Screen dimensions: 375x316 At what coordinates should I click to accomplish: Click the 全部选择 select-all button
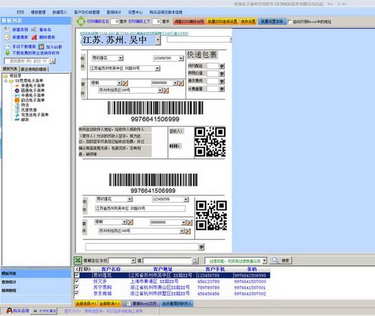[86, 303]
